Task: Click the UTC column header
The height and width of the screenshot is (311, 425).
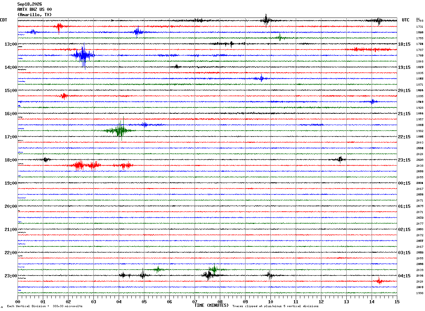Action: point(406,20)
